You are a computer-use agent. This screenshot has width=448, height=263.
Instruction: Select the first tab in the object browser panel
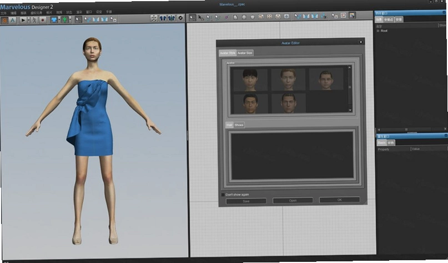(379, 20)
